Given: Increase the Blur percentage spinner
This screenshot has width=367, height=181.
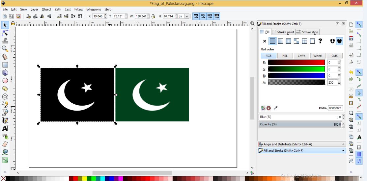Looking at the screenshot, I should pos(343,116).
